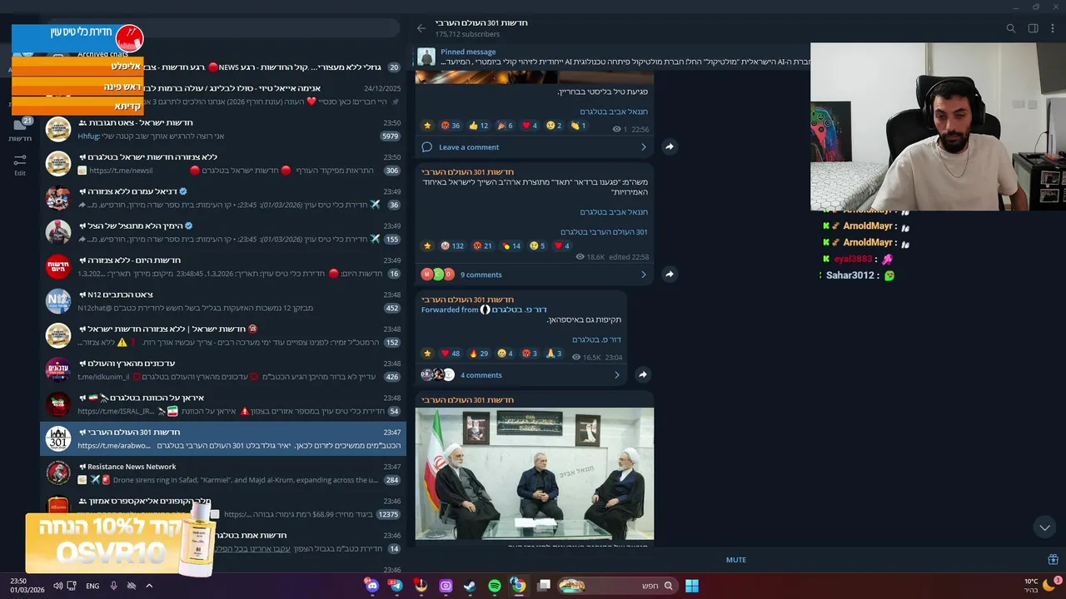Image resolution: width=1066 pixels, height=599 pixels.
Task: Open the Discord icon in the taskbar
Action: pos(371,586)
